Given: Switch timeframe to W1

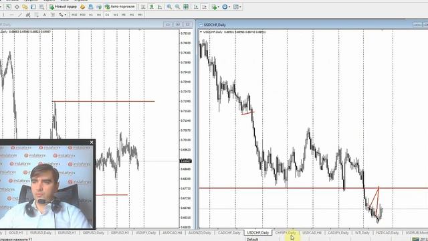Looking at the screenshot, I should point(116,15).
